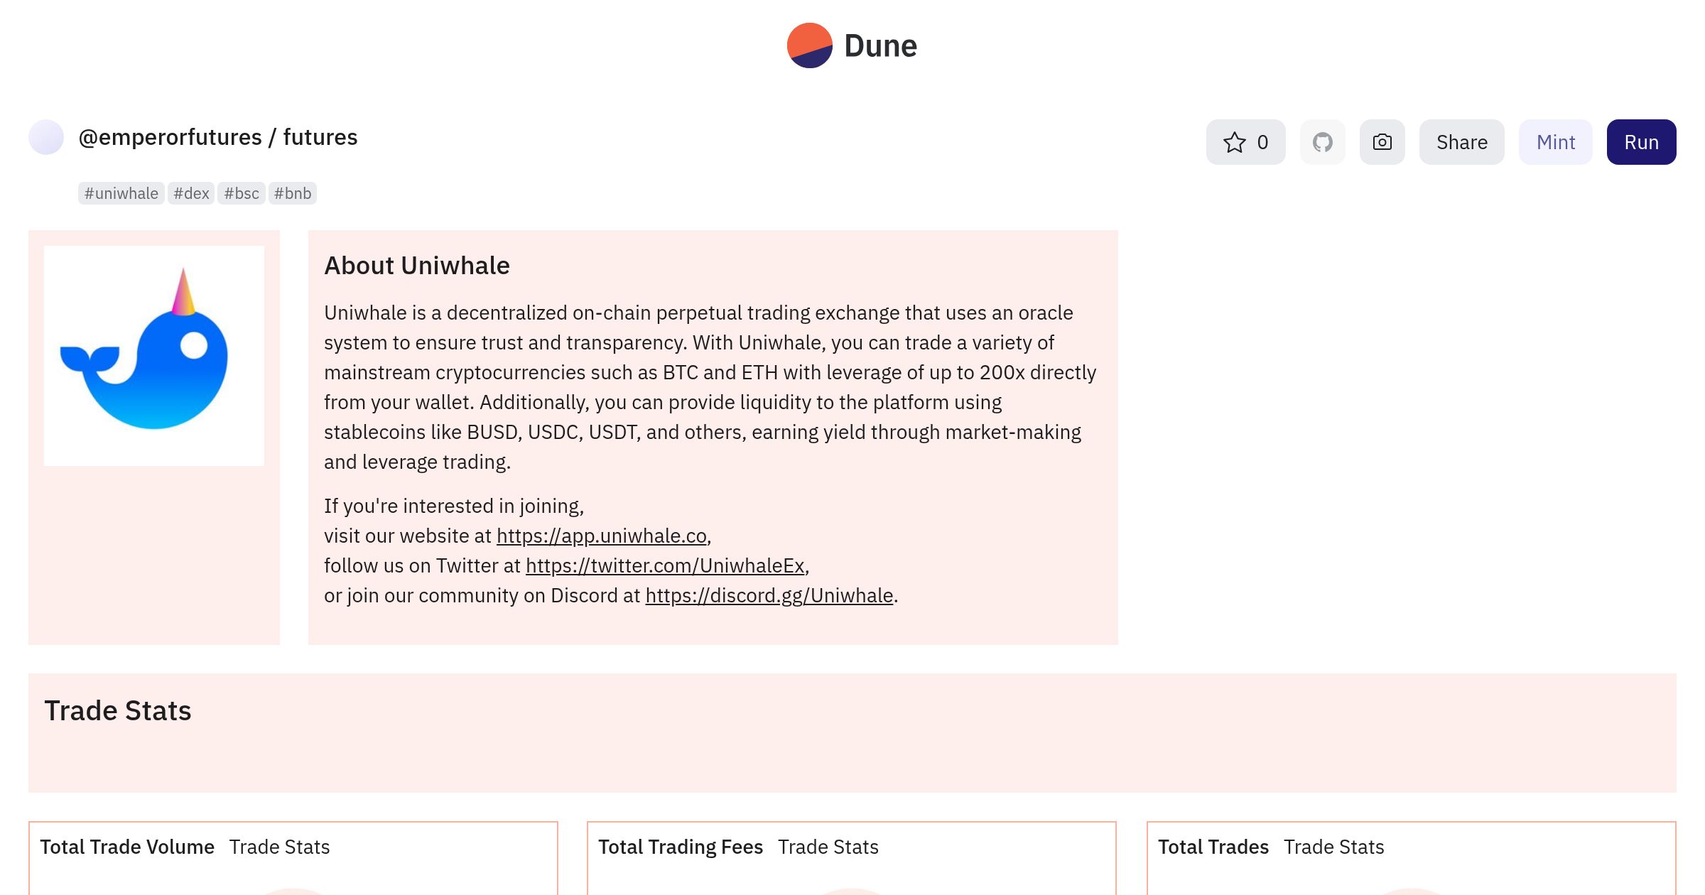Open the discord.gg/Uniwhale link
The height and width of the screenshot is (895, 1705).
point(769,595)
